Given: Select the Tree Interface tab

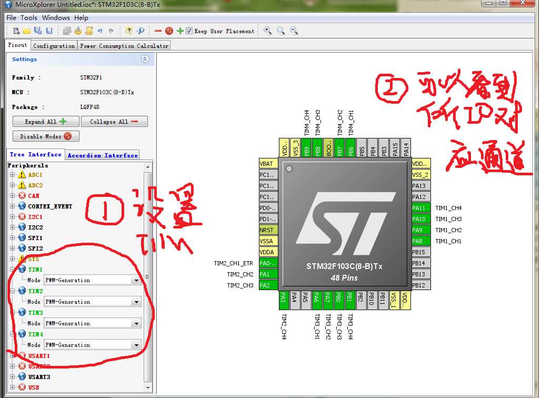Looking at the screenshot, I should tap(36, 155).
